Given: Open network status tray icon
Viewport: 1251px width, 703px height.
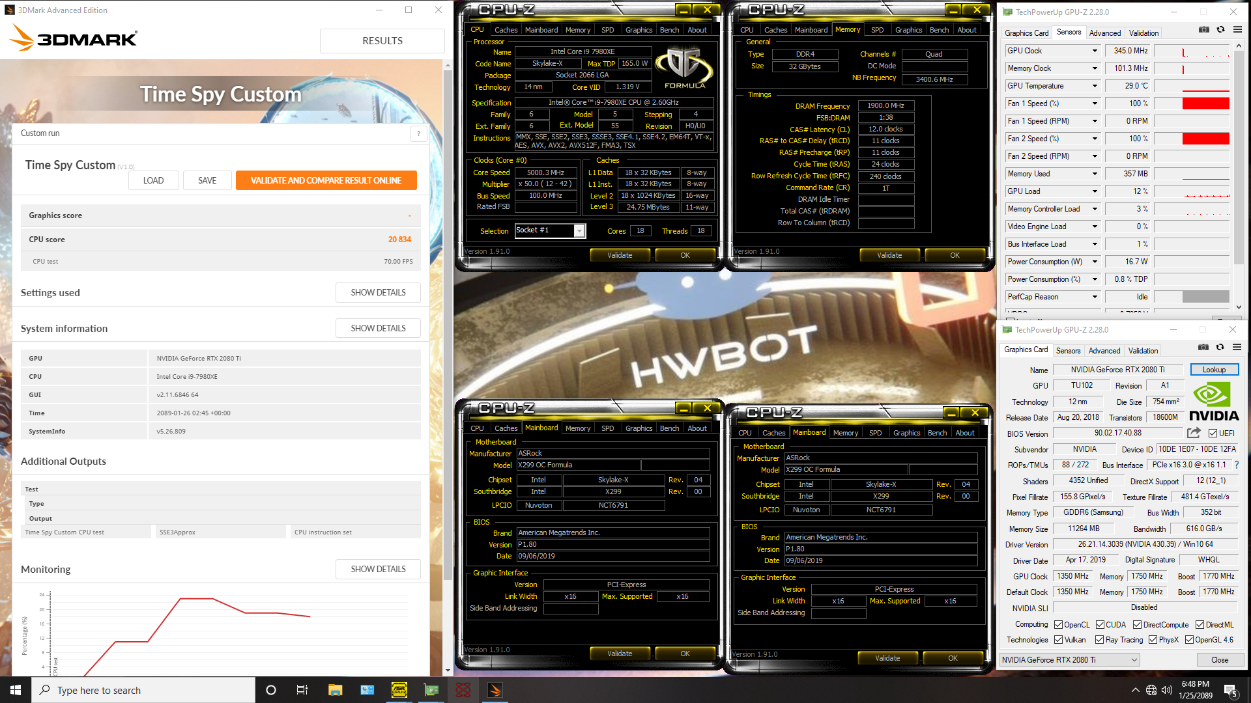Looking at the screenshot, I should pyautogui.click(x=1151, y=690).
